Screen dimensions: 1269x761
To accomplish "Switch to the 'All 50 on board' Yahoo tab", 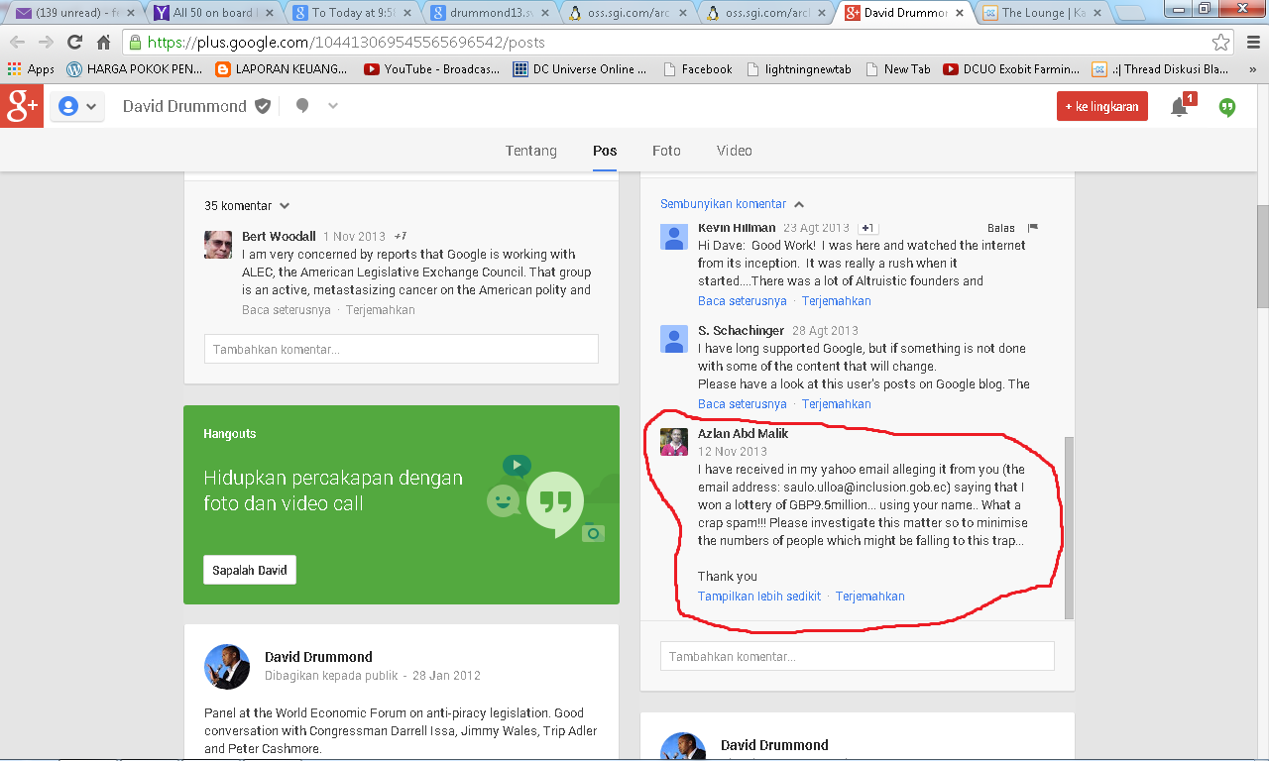I will click(x=214, y=13).
